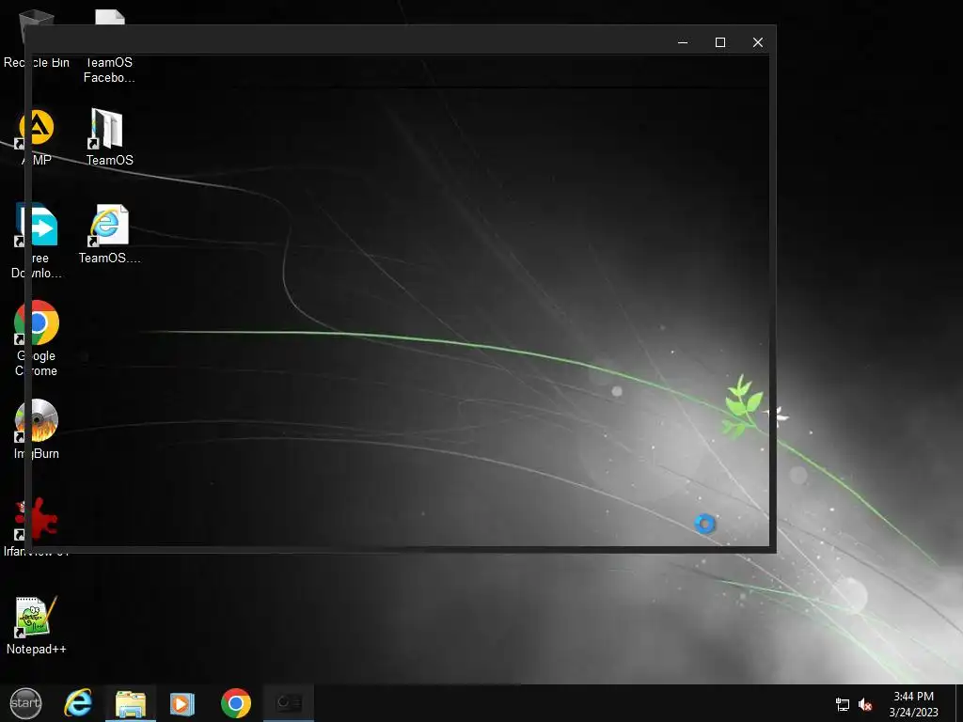Open the TeamOS Facebook shortcut

109,46
